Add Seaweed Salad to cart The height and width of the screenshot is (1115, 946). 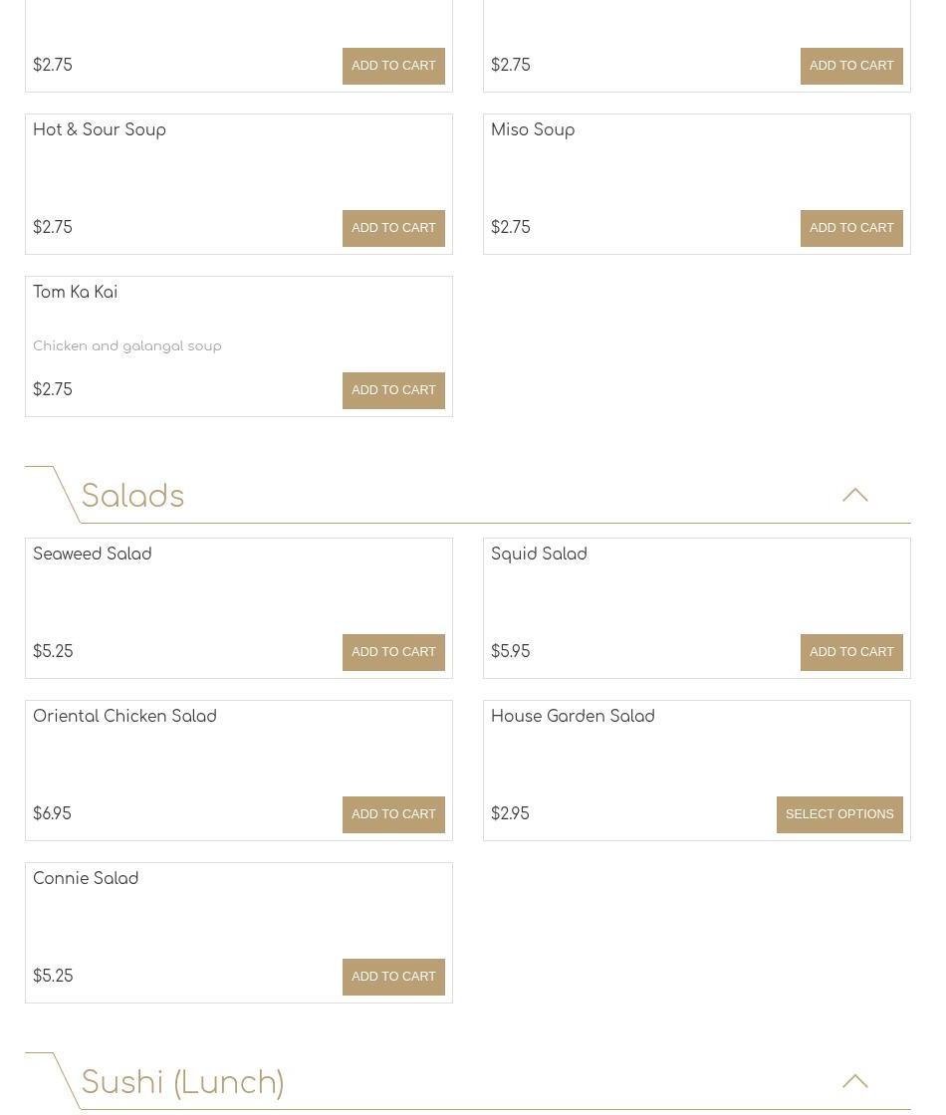393,652
